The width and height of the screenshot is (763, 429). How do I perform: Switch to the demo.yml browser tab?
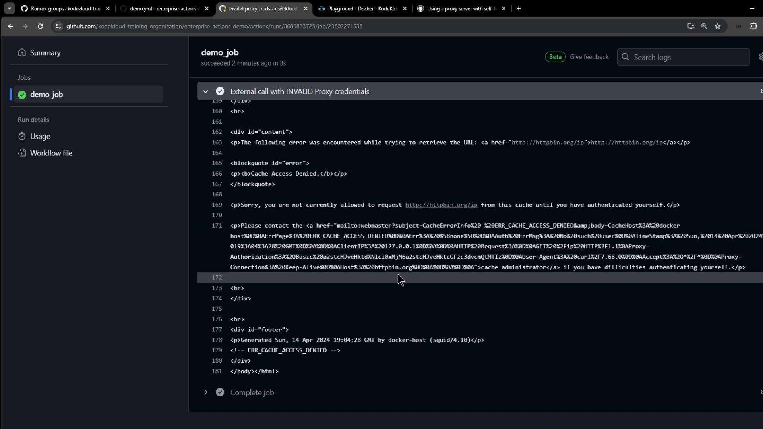coord(164,8)
